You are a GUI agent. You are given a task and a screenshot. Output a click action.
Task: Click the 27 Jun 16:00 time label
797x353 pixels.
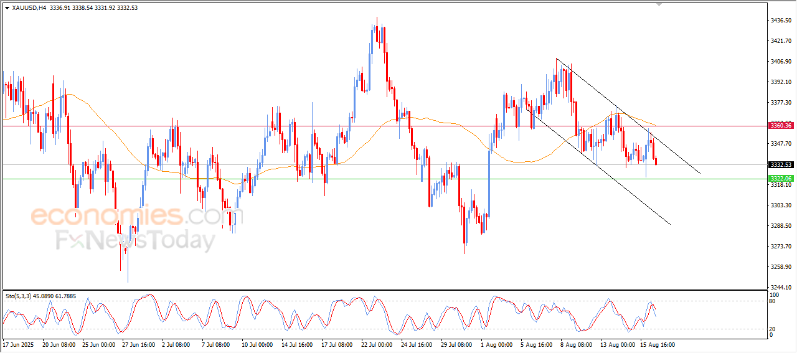click(x=139, y=344)
